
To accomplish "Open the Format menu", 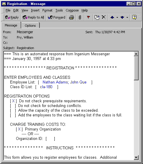I will click(x=47, y=10).
